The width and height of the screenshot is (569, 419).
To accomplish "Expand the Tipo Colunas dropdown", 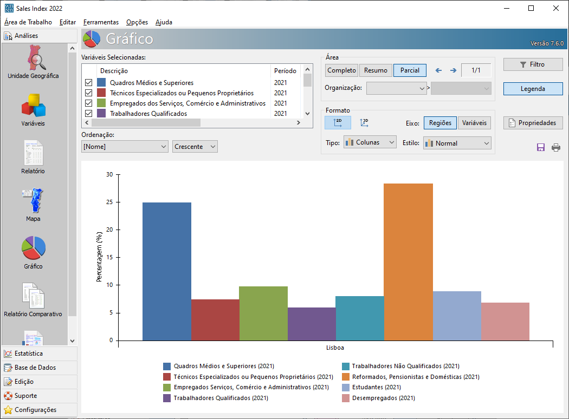I will point(370,143).
